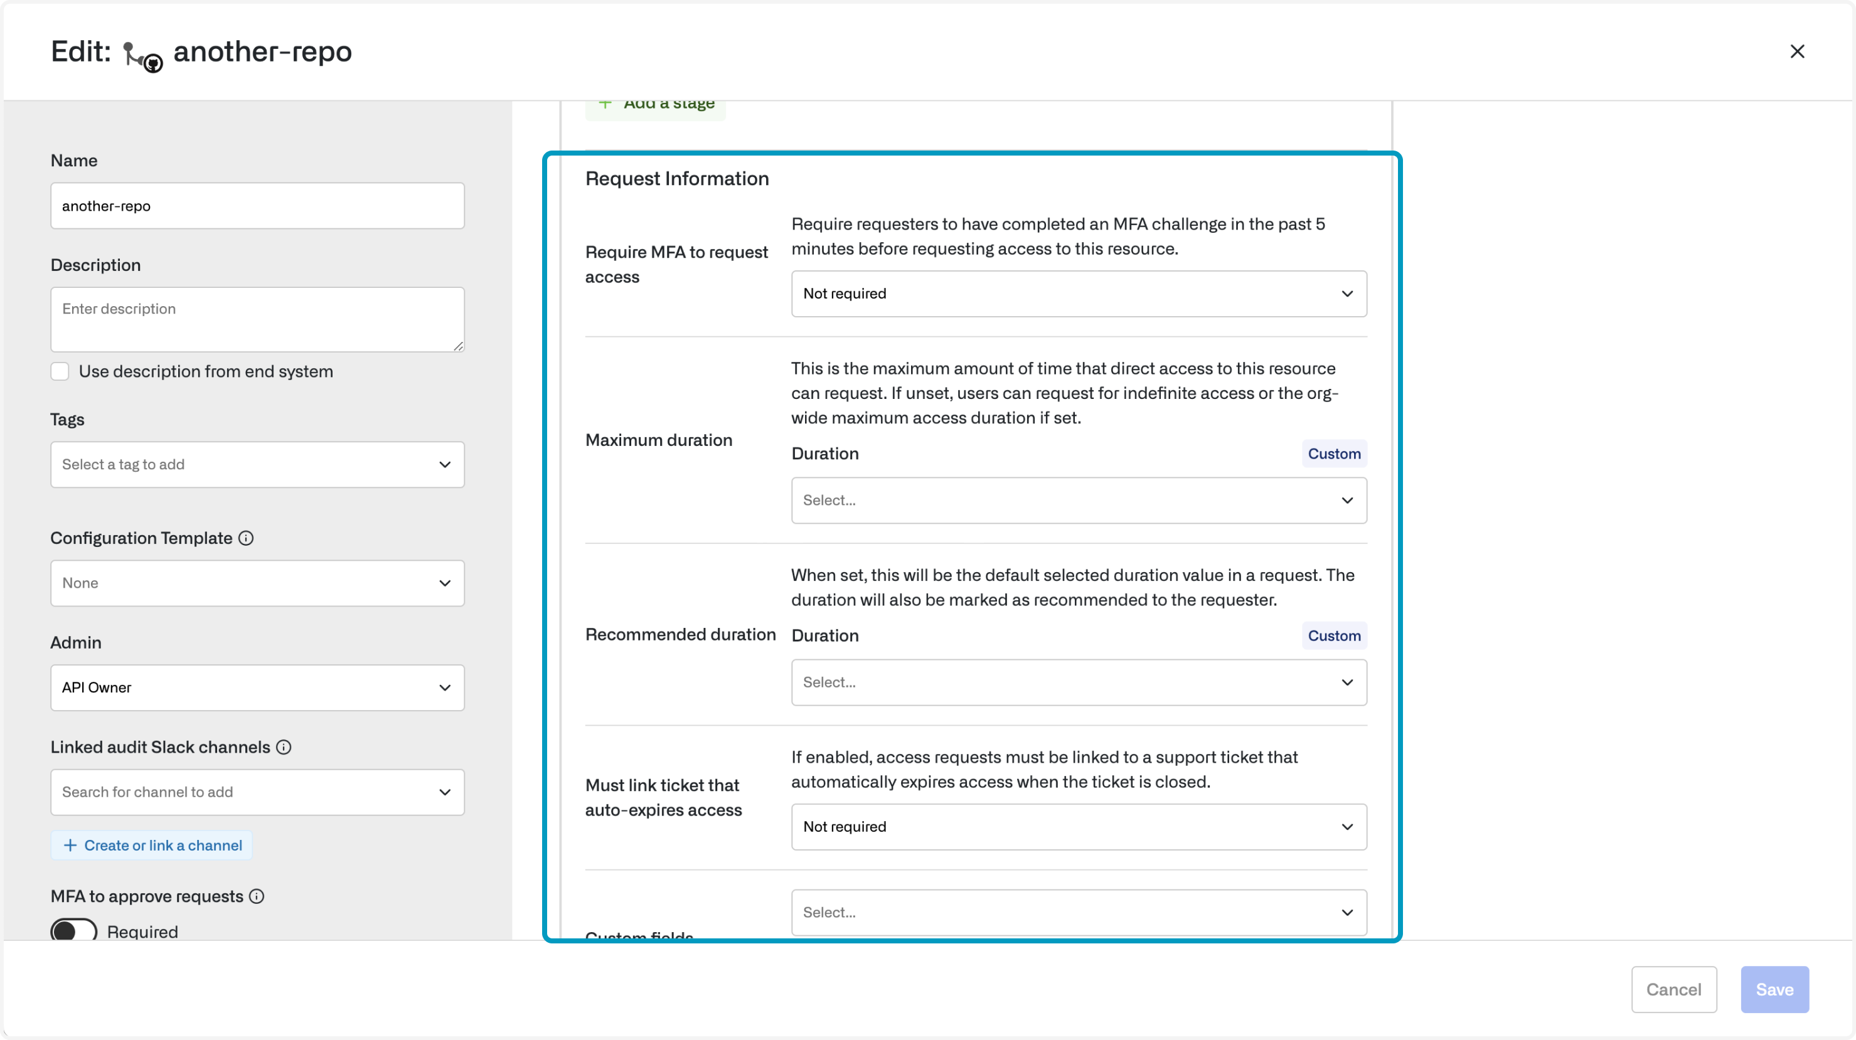Image resolution: width=1856 pixels, height=1040 pixels.
Task: Click Custom next to Recommended duration
Action: pyautogui.click(x=1333, y=635)
